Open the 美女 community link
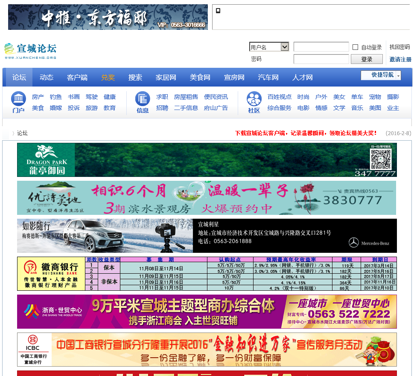Image resolution: width=414 pixels, height=376 pixels. tap(339, 97)
